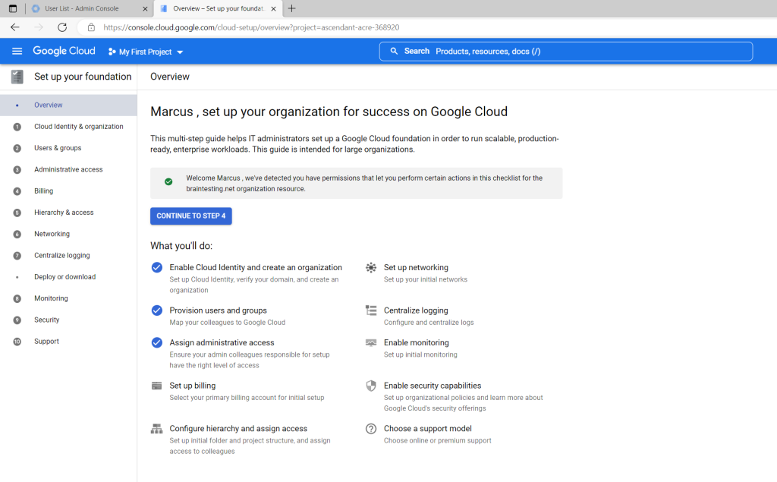Viewport: 777px width, 482px height.
Task: Click the tab overview icon in browser
Action: coord(13,8)
